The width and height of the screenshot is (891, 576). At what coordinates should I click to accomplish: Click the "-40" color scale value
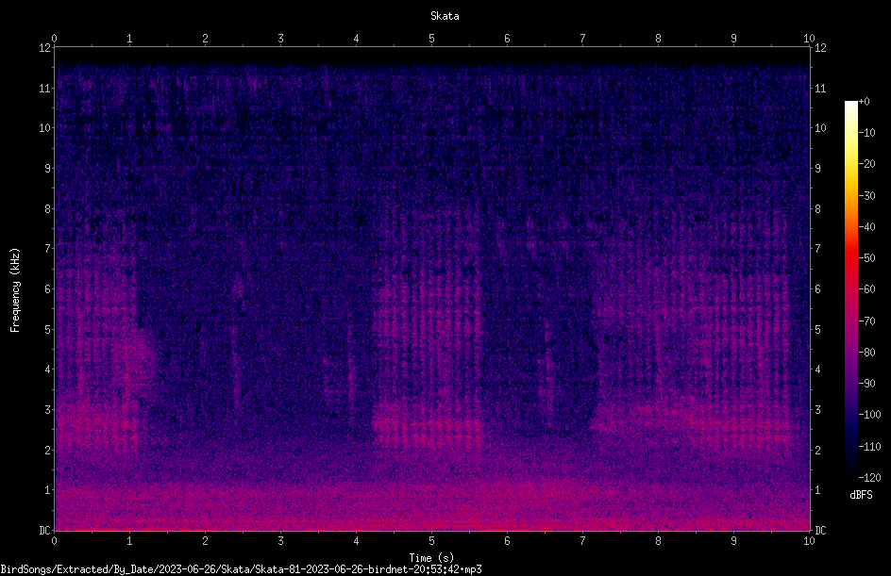pyautogui.click(x=867, y=227)
